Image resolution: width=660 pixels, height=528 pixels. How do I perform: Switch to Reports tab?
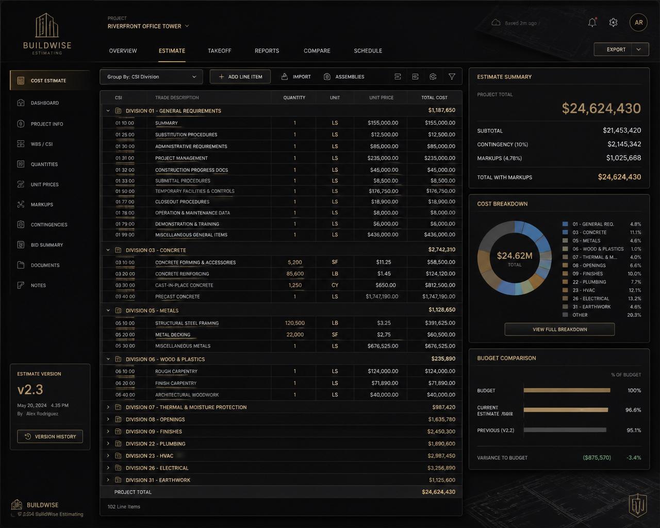tap(267, 51)
